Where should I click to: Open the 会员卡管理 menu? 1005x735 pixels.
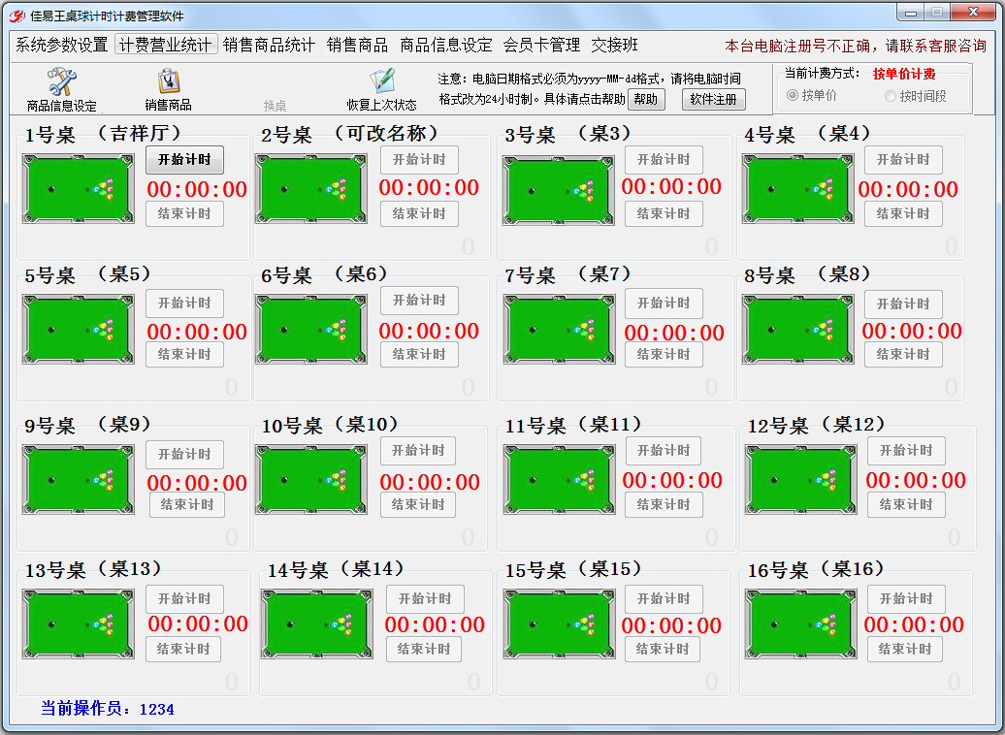[541, 45]
